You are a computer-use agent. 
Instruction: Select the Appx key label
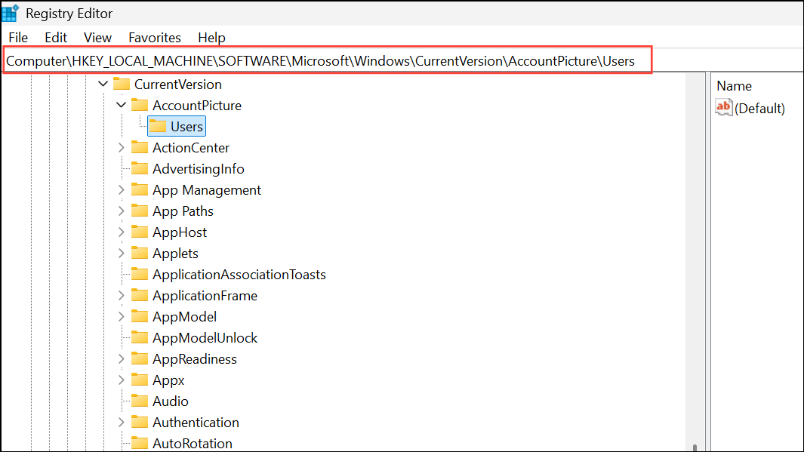[168, 380]
